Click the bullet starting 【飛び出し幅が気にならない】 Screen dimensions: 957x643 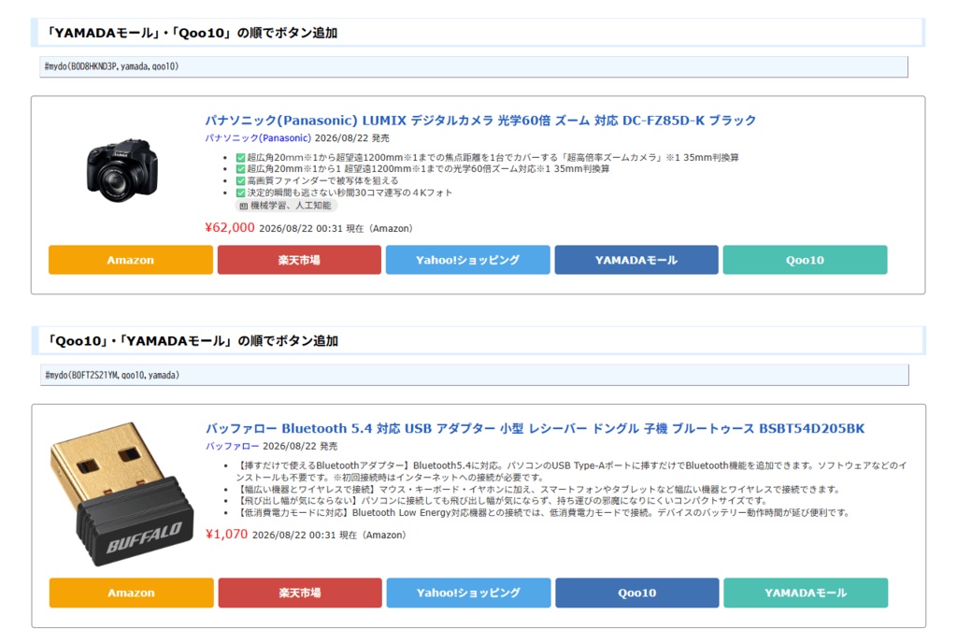pos(502,501)
